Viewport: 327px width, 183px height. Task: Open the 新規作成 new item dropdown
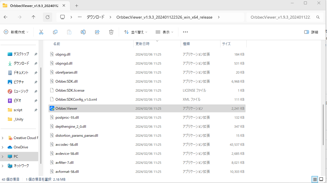[16, 32]
